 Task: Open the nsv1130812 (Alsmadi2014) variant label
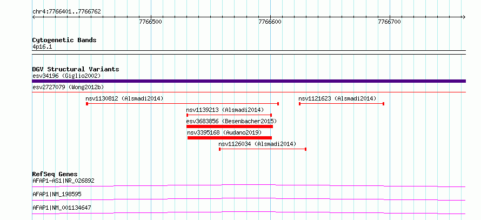[124, 98]
